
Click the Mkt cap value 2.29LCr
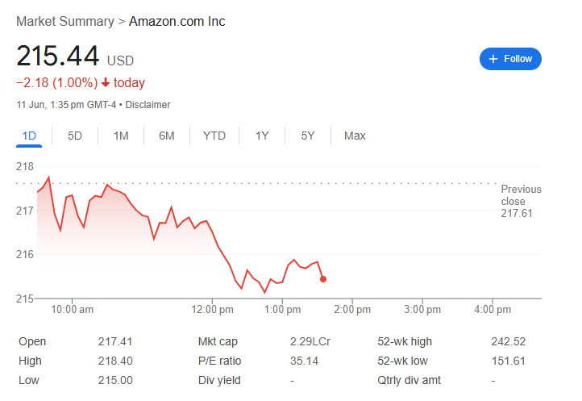[310, 341]
